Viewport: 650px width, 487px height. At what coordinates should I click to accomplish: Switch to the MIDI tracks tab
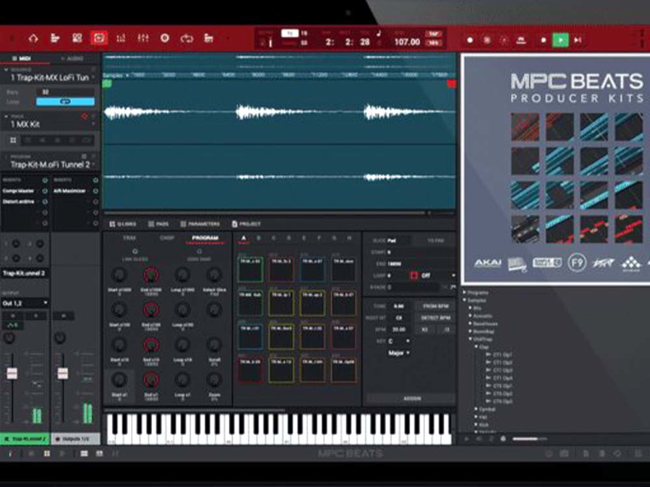tap(22, 58)
